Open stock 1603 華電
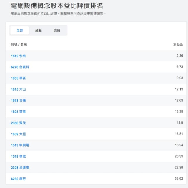The width and height of the screenshot is (188, 188). 18,112
